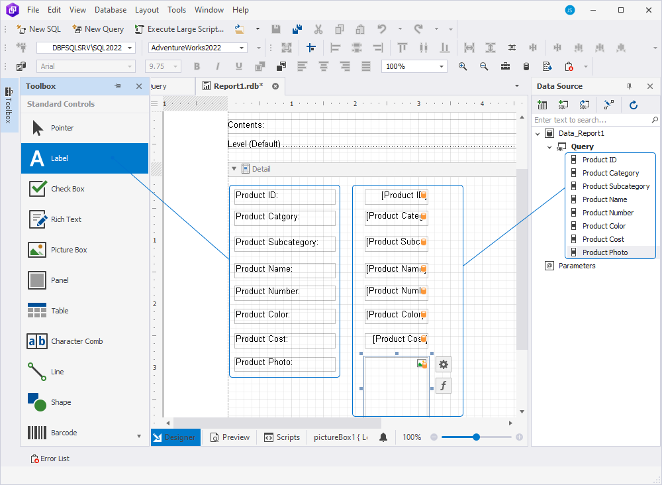Open the File menu
Image resolution: width=662 pixels, height=485 pixels.
[33, 10]
